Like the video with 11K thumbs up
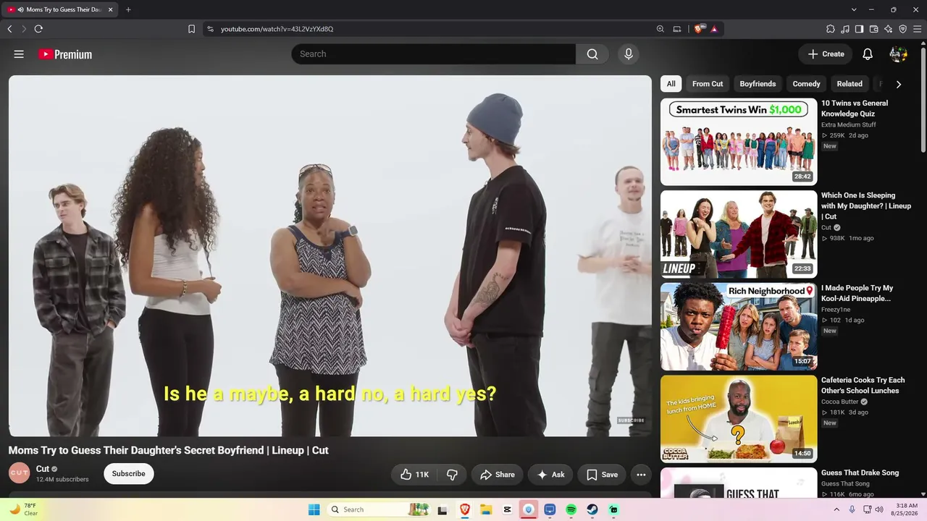Image resolution: width=927 pixels, height=521 pixels. coord(415,475)
